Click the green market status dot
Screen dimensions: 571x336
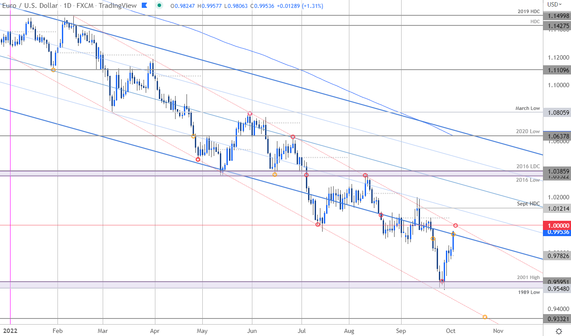click(x=160, y=6)
